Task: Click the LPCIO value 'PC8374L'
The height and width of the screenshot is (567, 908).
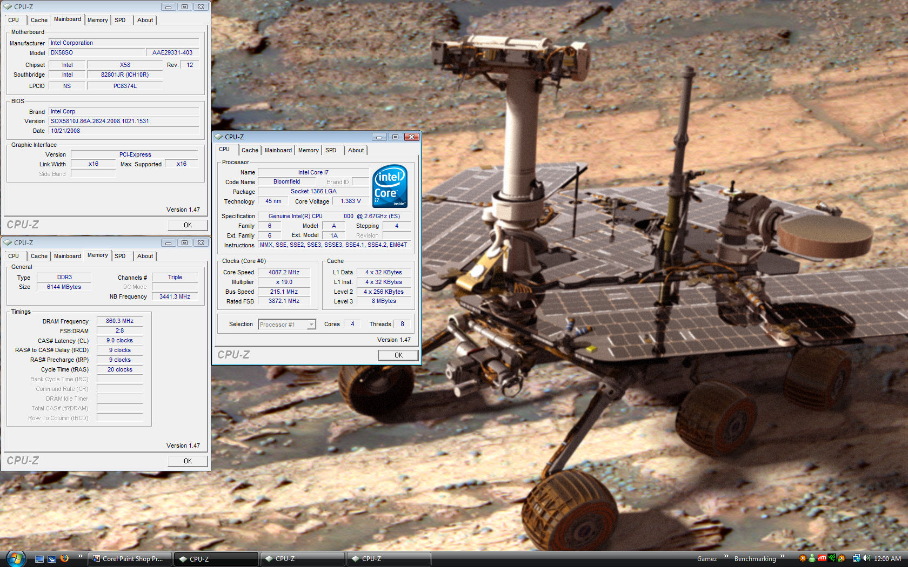Action: (x=125, y=86)
